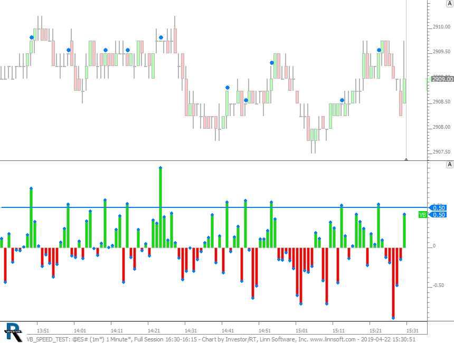The width and height of the screenshot is (454, 343).
Task: Click the Investor/RT logo at bottom left
Action: (x=13, y=331)
